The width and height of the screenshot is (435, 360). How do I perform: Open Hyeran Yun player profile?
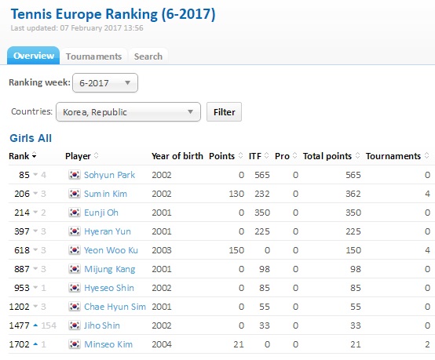[x=108, y=231]
